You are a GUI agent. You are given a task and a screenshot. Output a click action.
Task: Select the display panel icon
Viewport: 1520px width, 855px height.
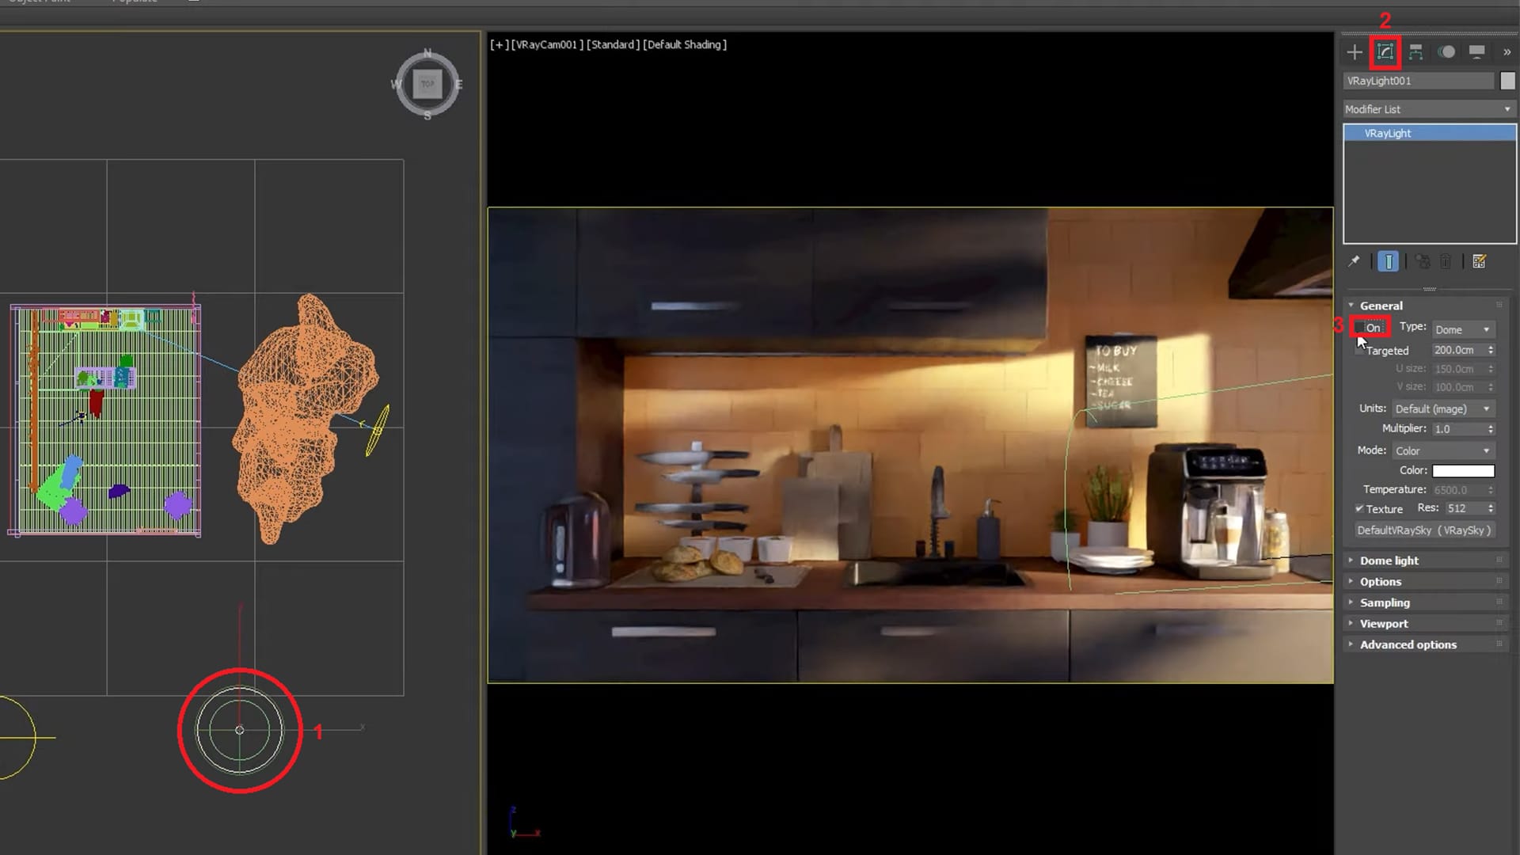click(x=1478, y=51)
